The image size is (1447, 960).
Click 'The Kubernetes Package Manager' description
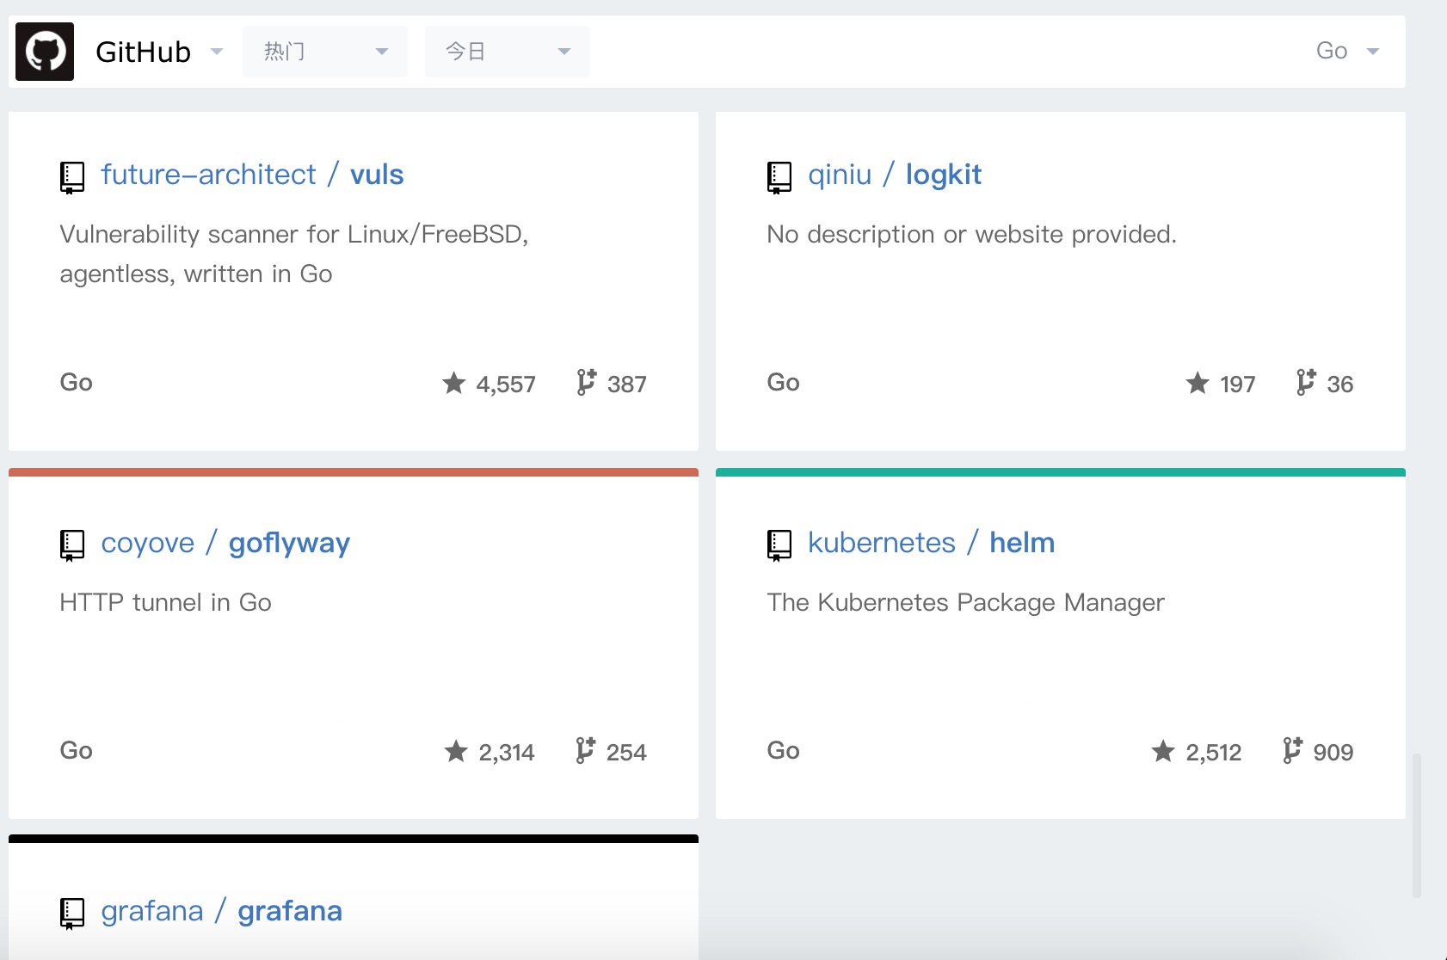pos(966,602)
